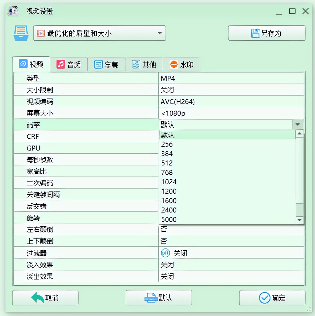This screenshot has height=316, width=315.
Task: Switch to the 水印 tab
Action: click(x=182, y=64)
